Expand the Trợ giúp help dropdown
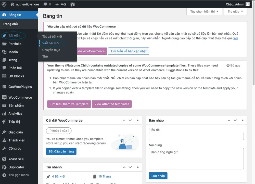Image resolution: width=255 pixels, height=184 pixels. 235,11
